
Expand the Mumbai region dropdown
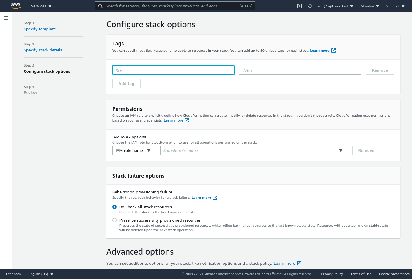click(370, 6)
